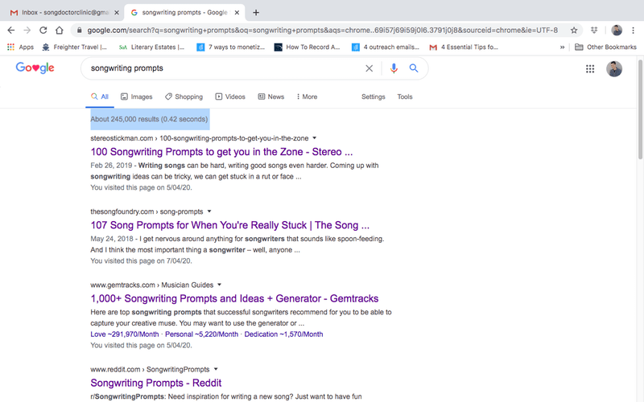Reload the page
Viewport: 644px width, 402px height.
coord(42,30)
